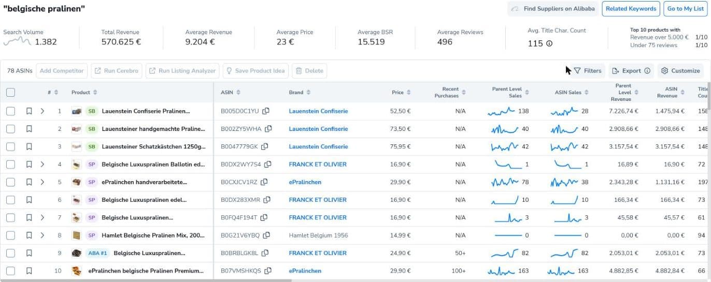Copy ASIN B0CXJCV1RZ to clipboard

(x=264, y=182)
